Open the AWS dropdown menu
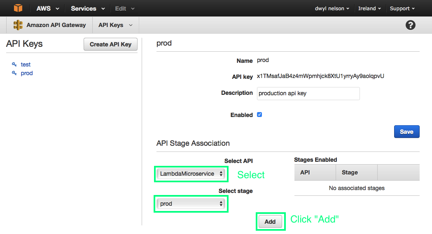 [48, 9]
